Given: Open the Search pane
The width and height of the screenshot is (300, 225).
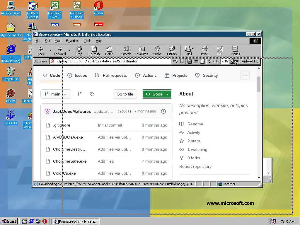Looking at the screenshot, I should tap(126, 51).
